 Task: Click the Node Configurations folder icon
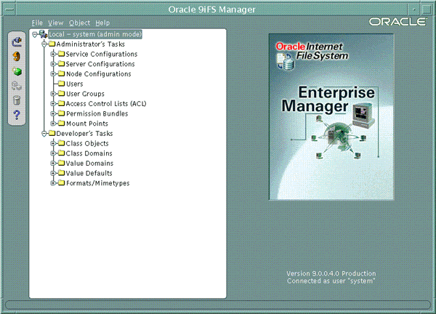(x=62, y=73)
